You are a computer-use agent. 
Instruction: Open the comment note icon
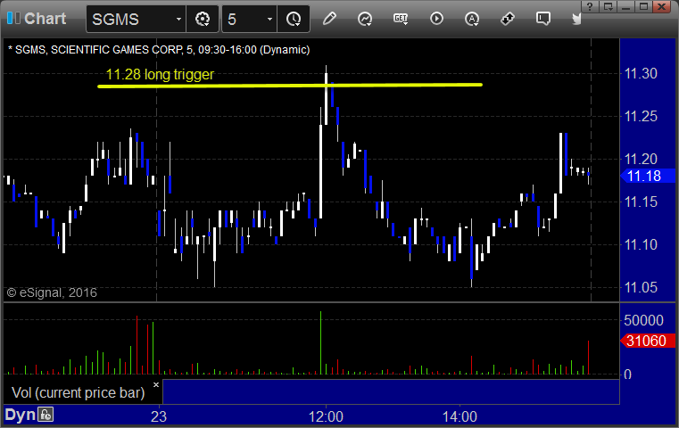coord(543,19)
